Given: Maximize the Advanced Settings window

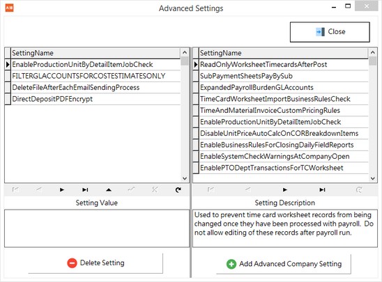Looking at the screenshot, I should click(x=348, y=6).
